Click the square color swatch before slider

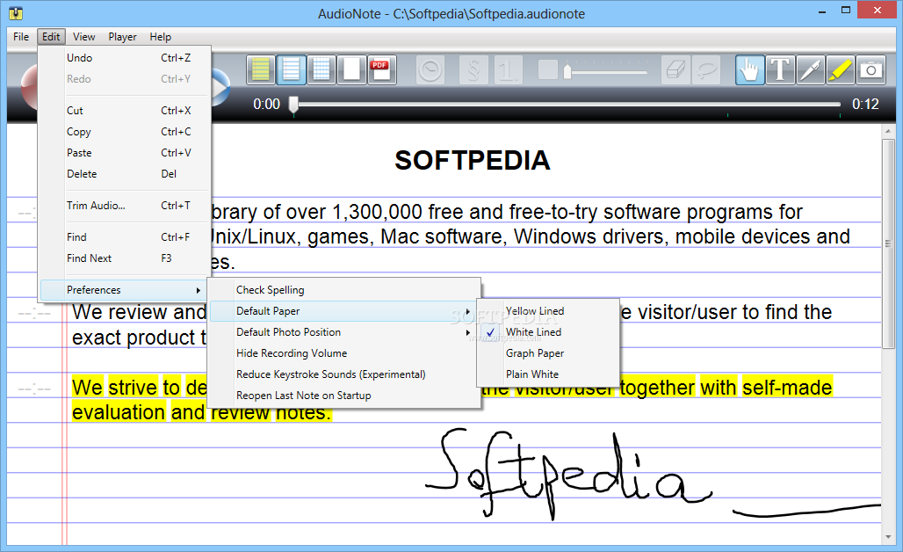pyautogui.click(x=547, y=69)
